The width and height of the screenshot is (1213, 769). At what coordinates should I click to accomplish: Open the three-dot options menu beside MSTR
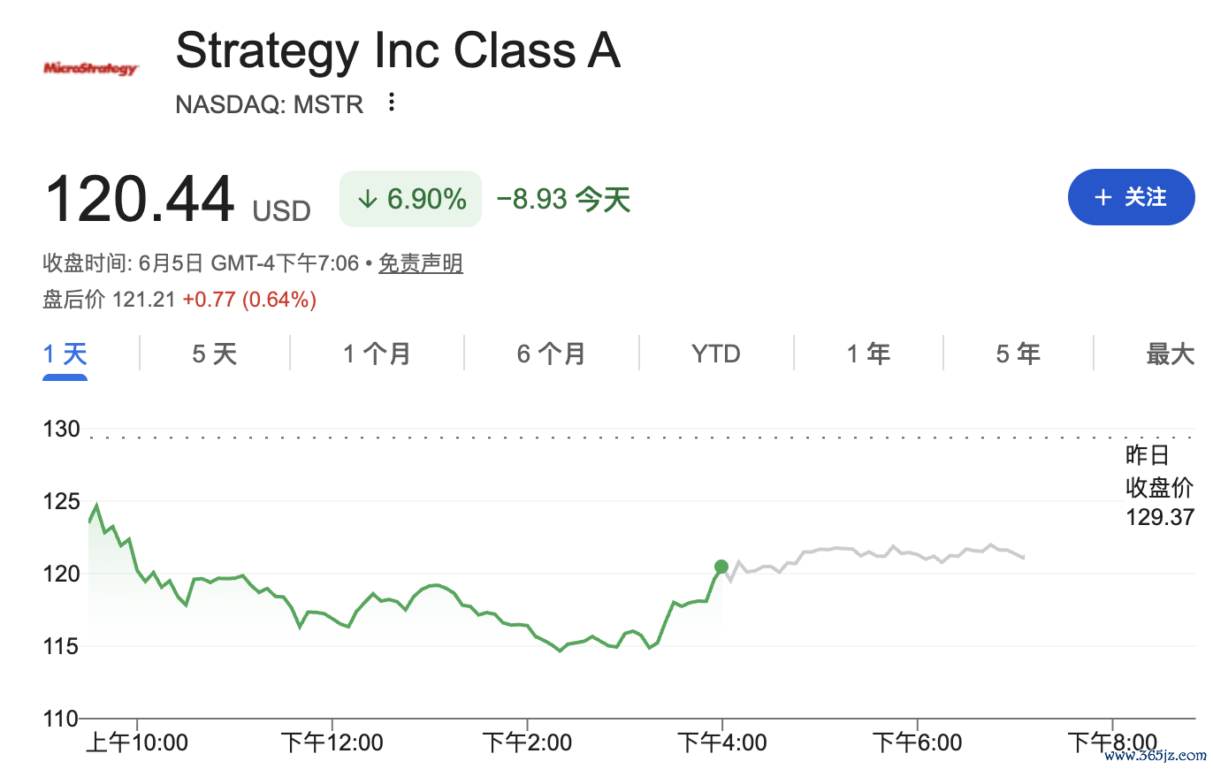point(392,103)
